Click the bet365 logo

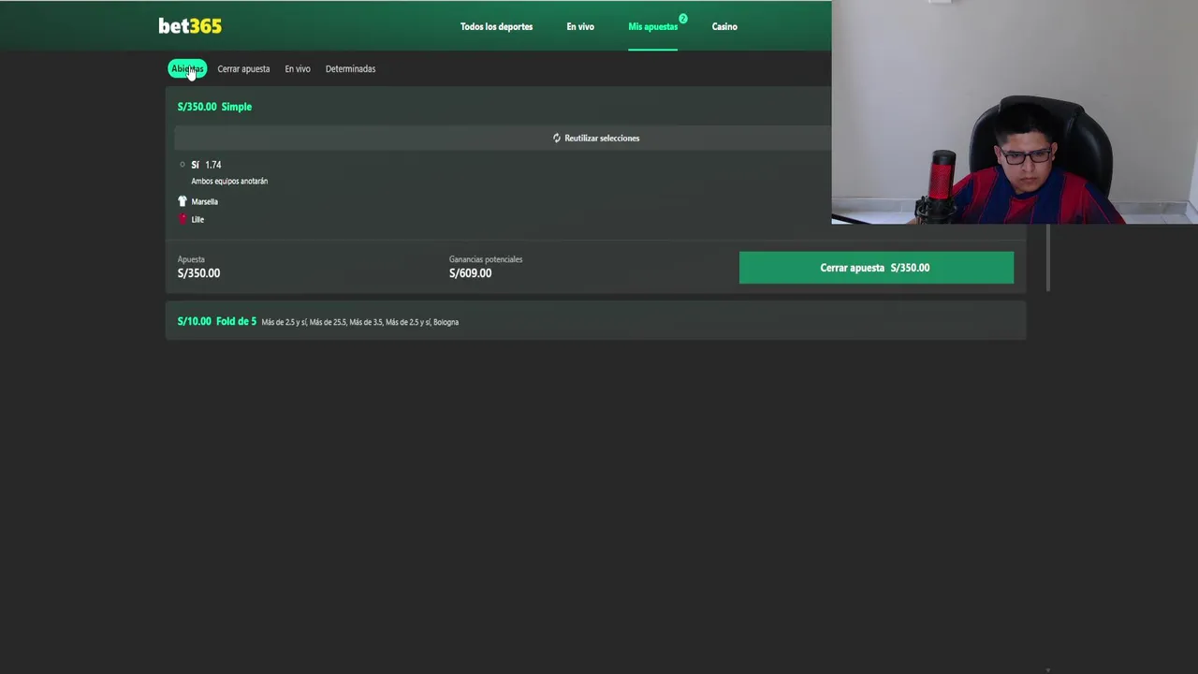[x=190, y=26]
